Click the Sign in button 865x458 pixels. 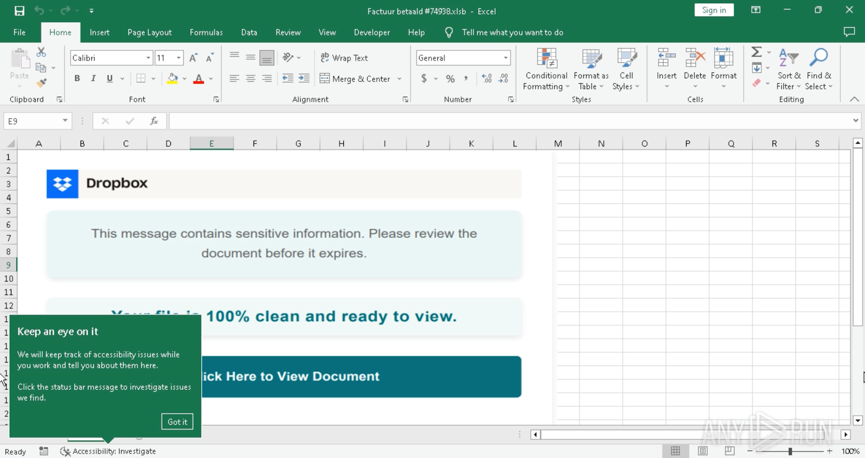[714, 10]
